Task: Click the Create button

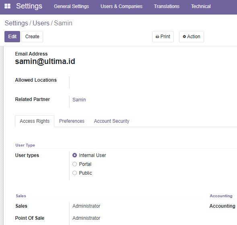Action: [32, 37]
